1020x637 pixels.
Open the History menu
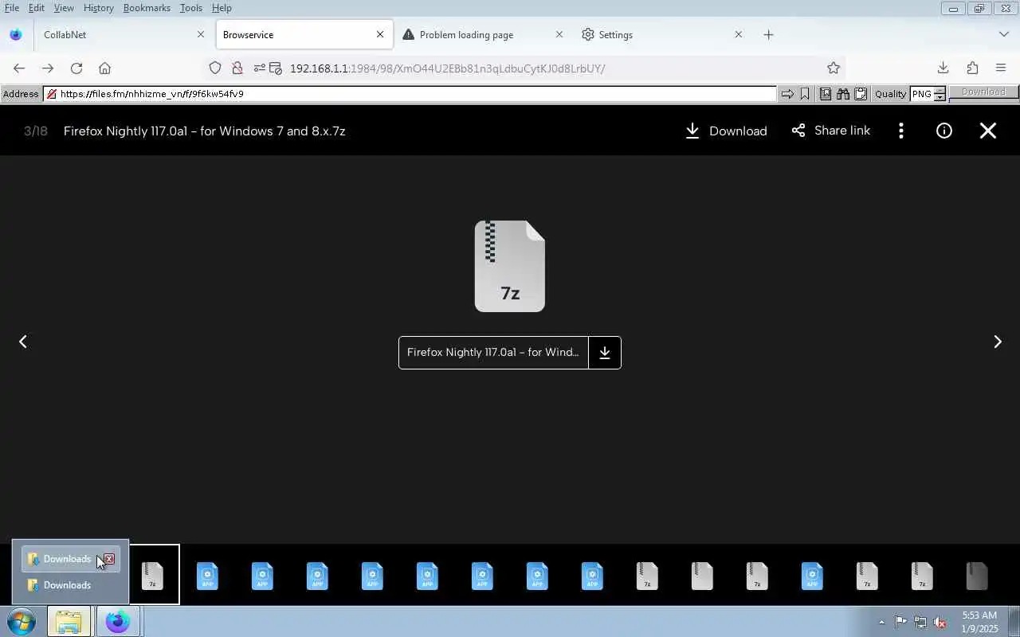(x=99, y=8)
